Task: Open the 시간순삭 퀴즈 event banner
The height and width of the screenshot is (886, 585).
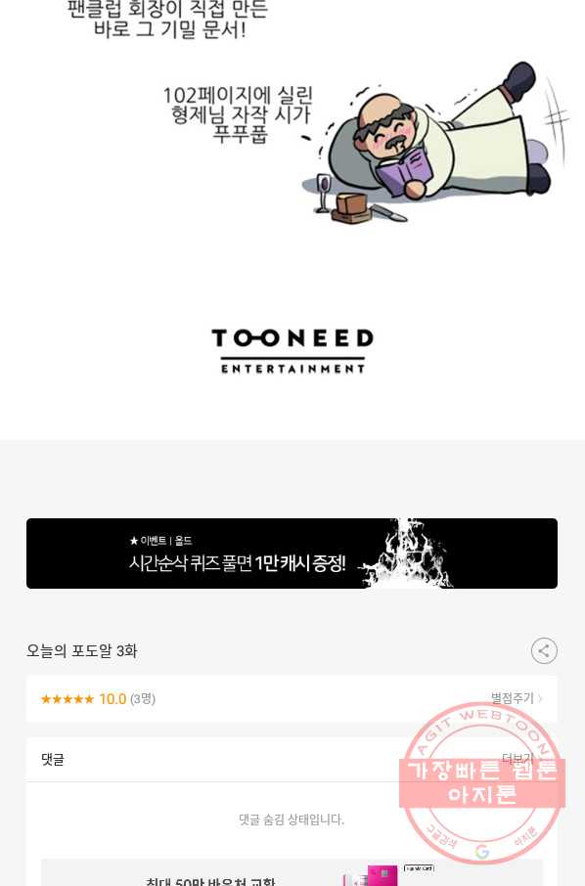Action: [292, 554]
